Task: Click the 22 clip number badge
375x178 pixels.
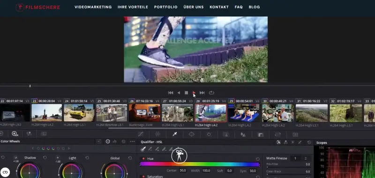Action: (2, 101)
